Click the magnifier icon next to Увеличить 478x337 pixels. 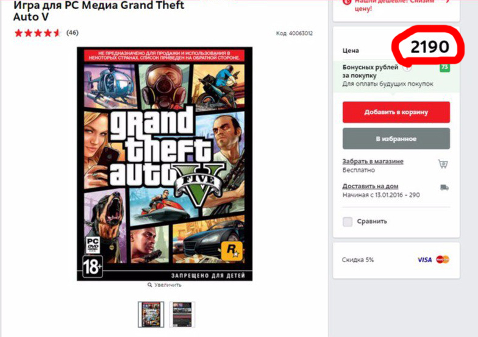tap(150, 285)
